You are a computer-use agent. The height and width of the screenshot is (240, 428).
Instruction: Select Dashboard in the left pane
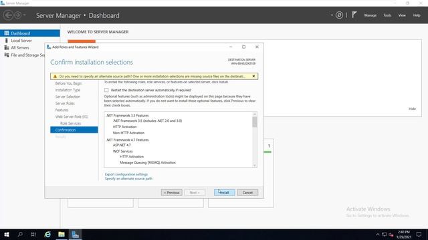30,33
